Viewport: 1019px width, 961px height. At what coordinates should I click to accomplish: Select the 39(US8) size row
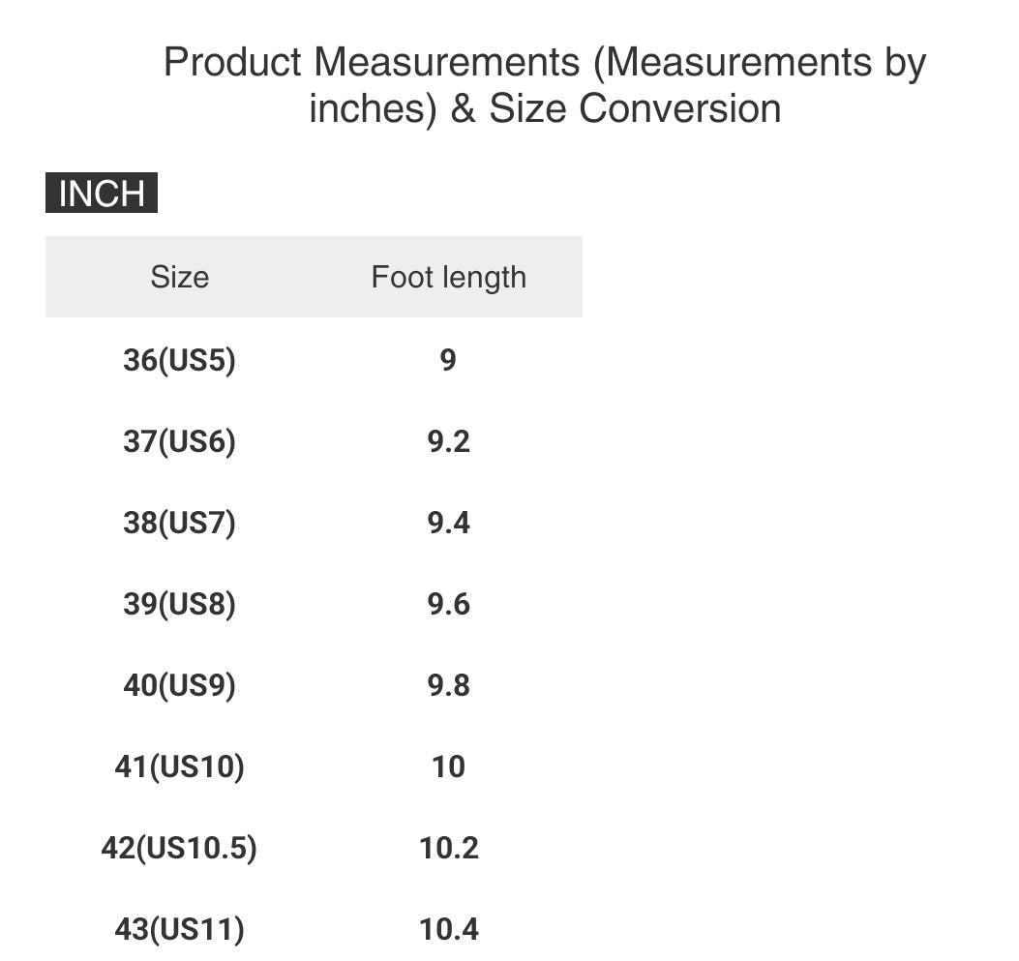[314, 604]
